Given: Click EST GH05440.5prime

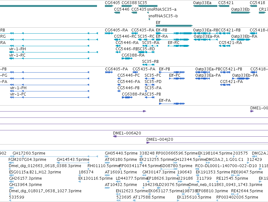Looking at the screenshot, I should click(121, 153).
